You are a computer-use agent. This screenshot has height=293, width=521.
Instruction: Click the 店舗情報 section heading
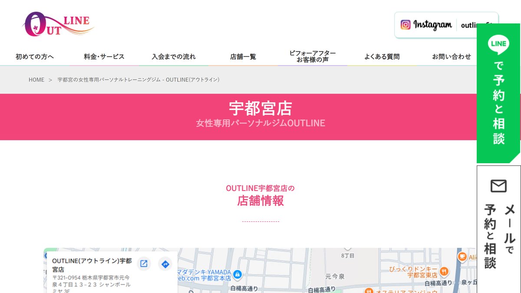pos(260,201)
